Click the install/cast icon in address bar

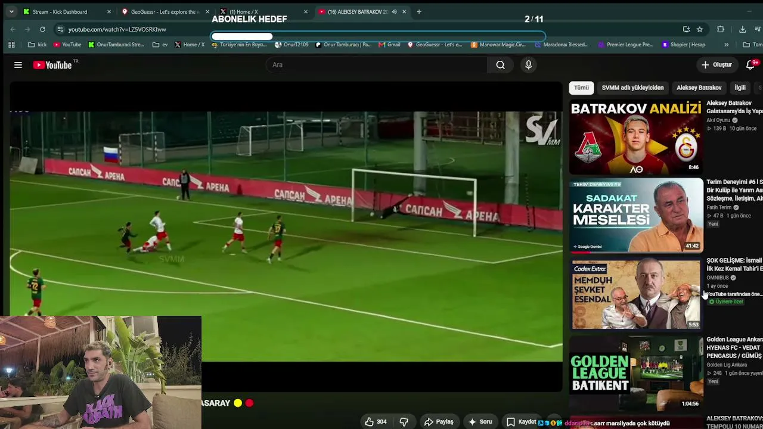click(x=686, y=29)
